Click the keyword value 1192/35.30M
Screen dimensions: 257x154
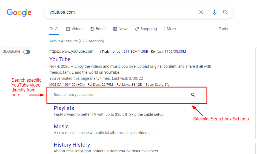(x=175, y=52)
